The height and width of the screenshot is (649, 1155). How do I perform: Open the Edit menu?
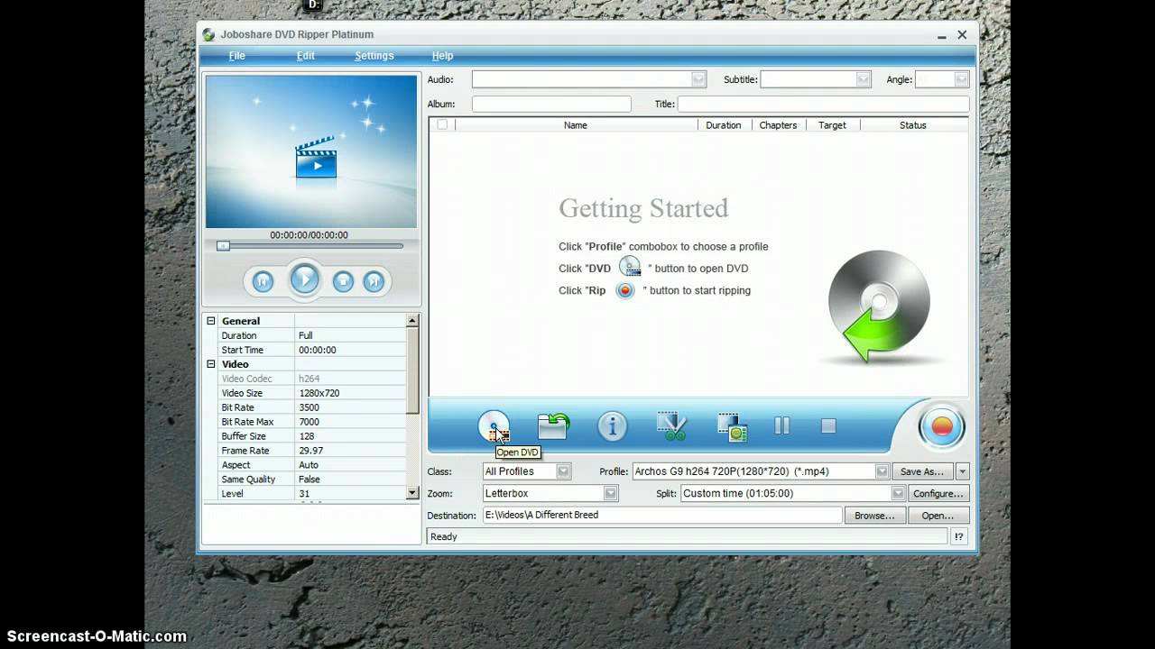[x=306, y=56]
